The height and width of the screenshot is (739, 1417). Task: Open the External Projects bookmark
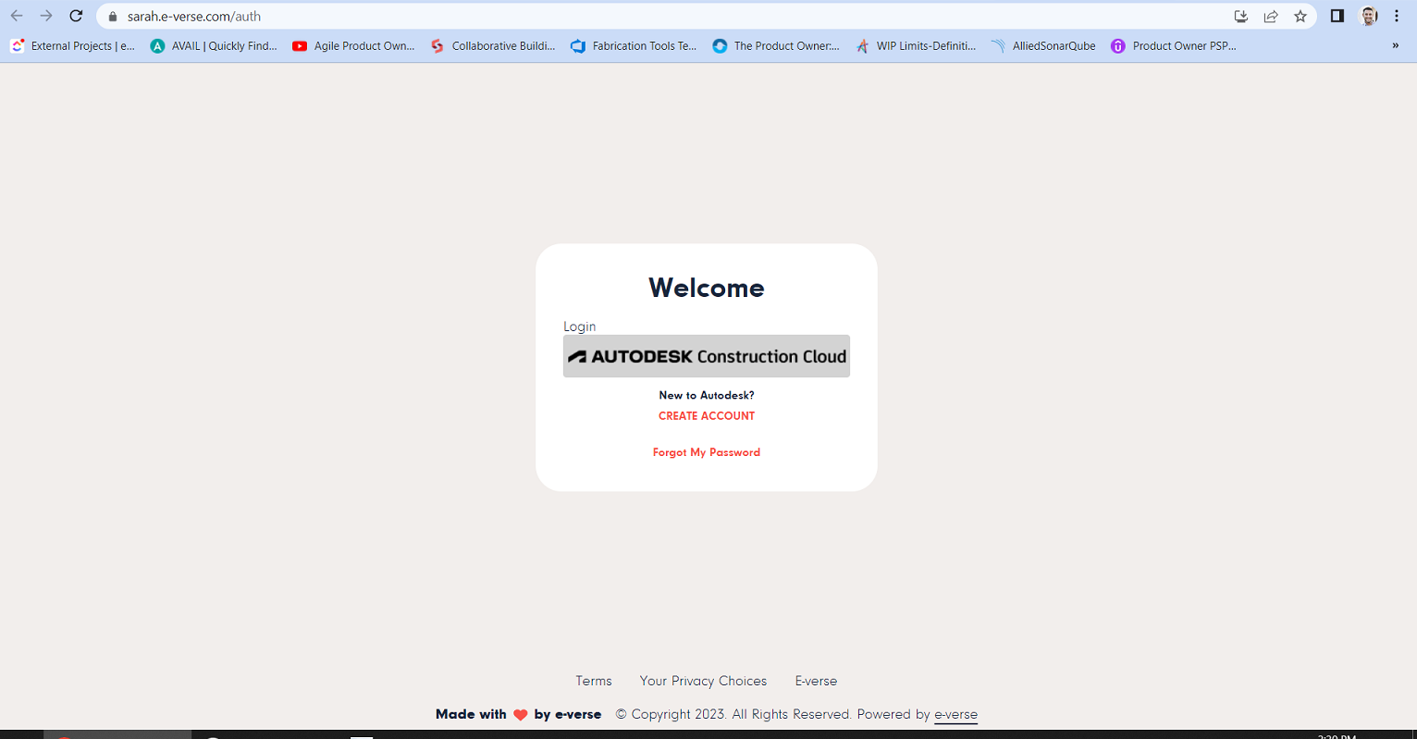click(x=73, y=45)
